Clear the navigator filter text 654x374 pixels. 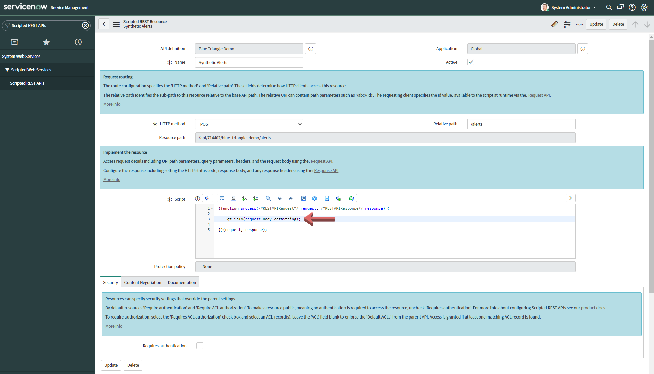(x=85, y=25)
